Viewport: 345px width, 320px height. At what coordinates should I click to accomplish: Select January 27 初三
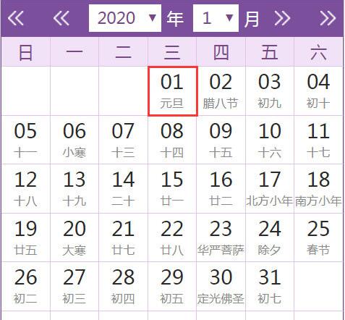(74, 287)
